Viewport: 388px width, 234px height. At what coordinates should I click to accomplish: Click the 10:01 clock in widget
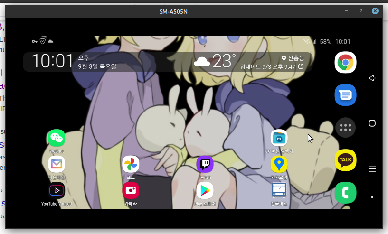(52, 61)
